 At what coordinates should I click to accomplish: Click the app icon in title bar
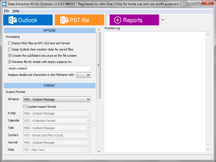coord(4,4)
